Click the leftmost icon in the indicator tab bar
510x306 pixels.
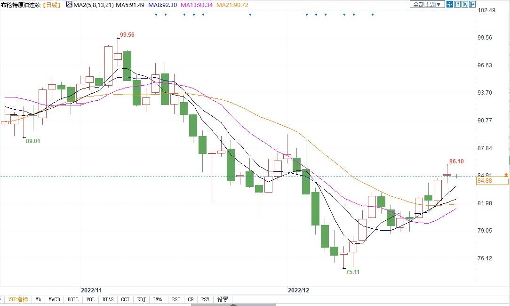click(x=1, y=299)
